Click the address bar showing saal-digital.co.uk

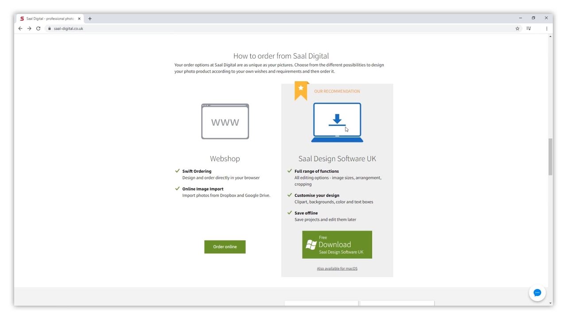coord(283,28)
